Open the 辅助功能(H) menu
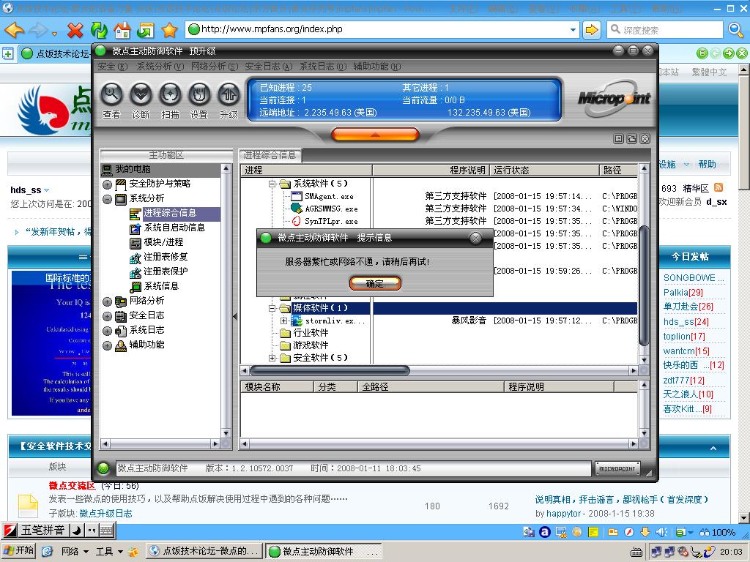Screen dimensions: 750x562 pyautogui.click(x=377, y=67)
